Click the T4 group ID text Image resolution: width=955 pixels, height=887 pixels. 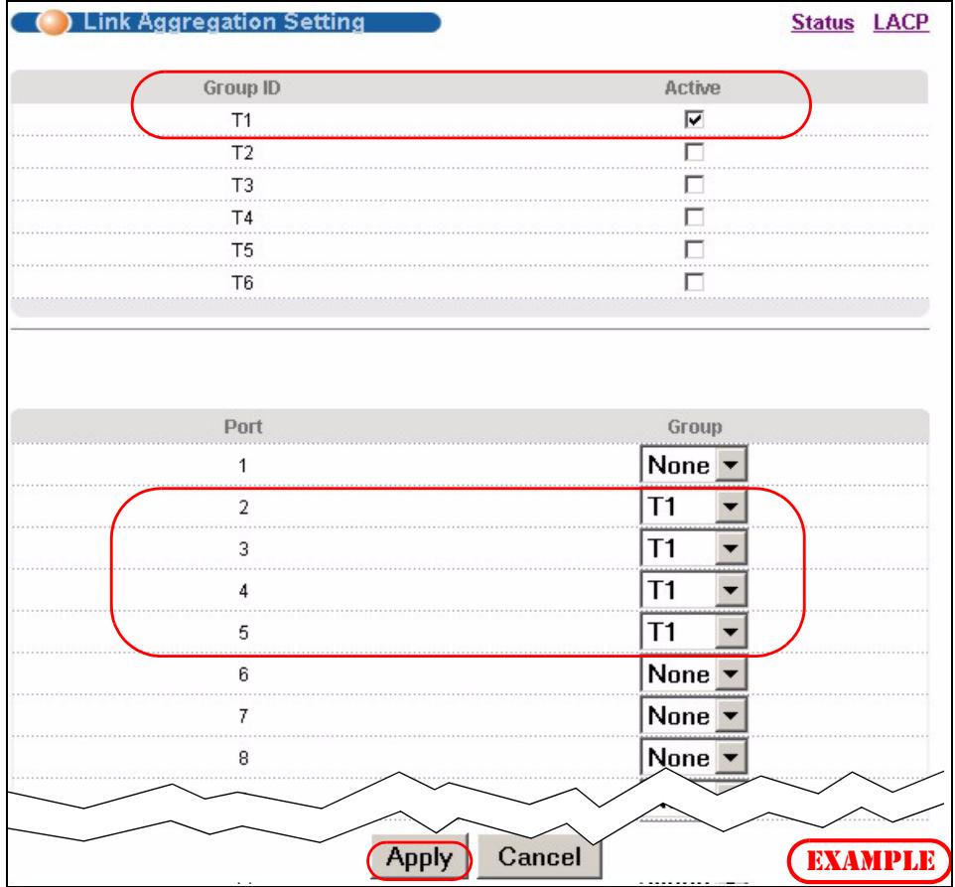click(x=242, y=218)
